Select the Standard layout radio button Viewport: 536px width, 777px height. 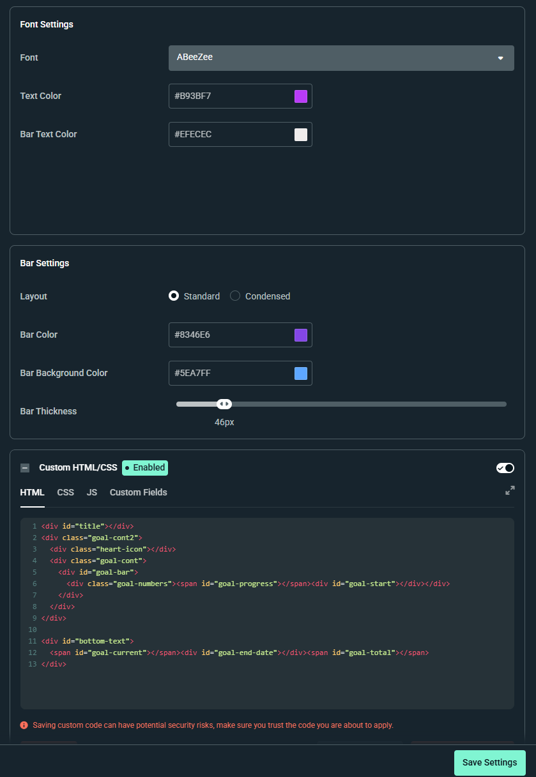click(x=173, y=296)
